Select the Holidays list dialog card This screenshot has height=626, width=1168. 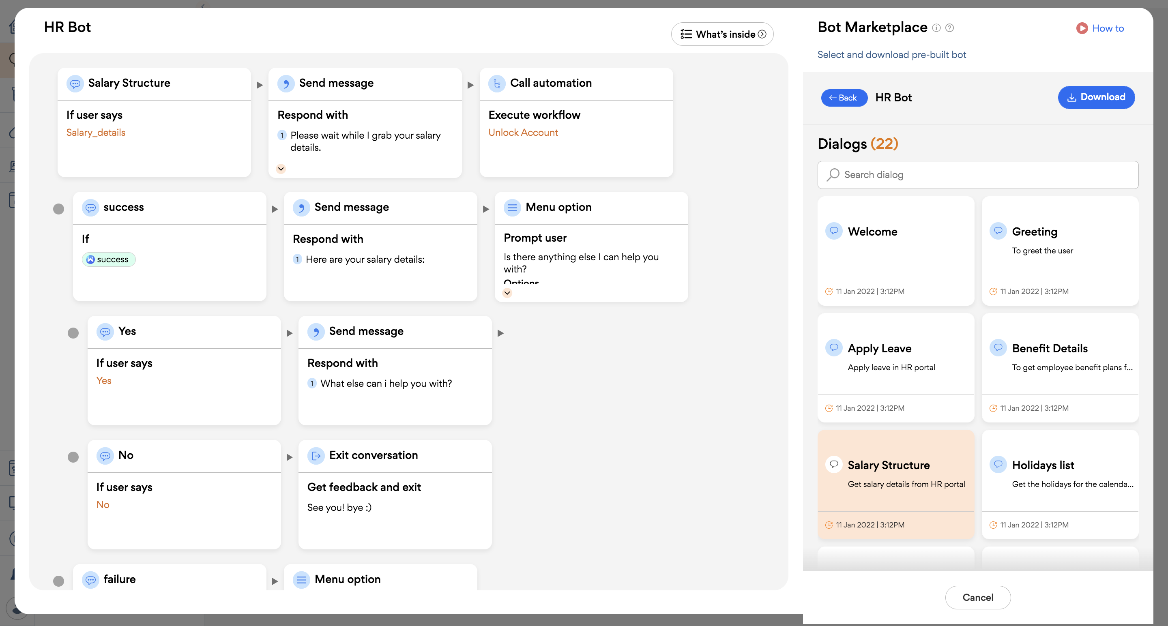click(1060, 484)
